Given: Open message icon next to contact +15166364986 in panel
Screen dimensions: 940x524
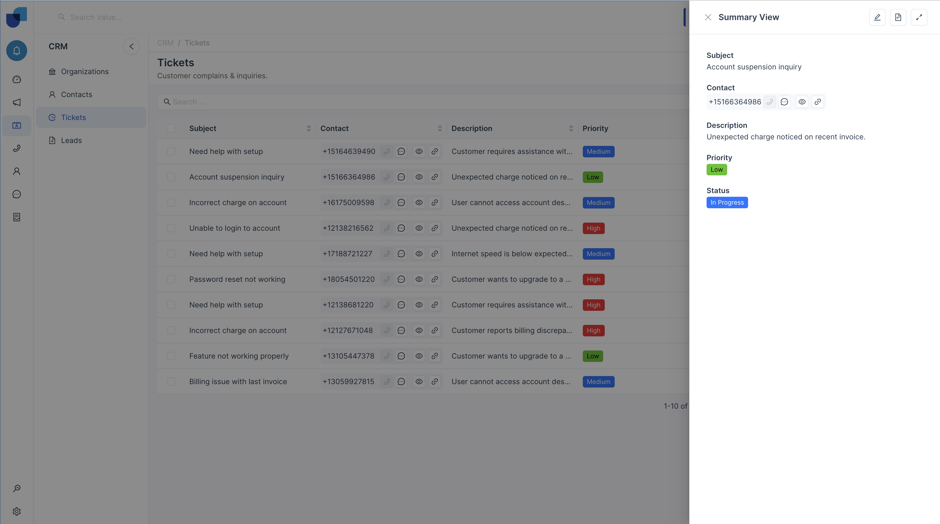Looking at the screenshot, I should click(x=784, y=102).
